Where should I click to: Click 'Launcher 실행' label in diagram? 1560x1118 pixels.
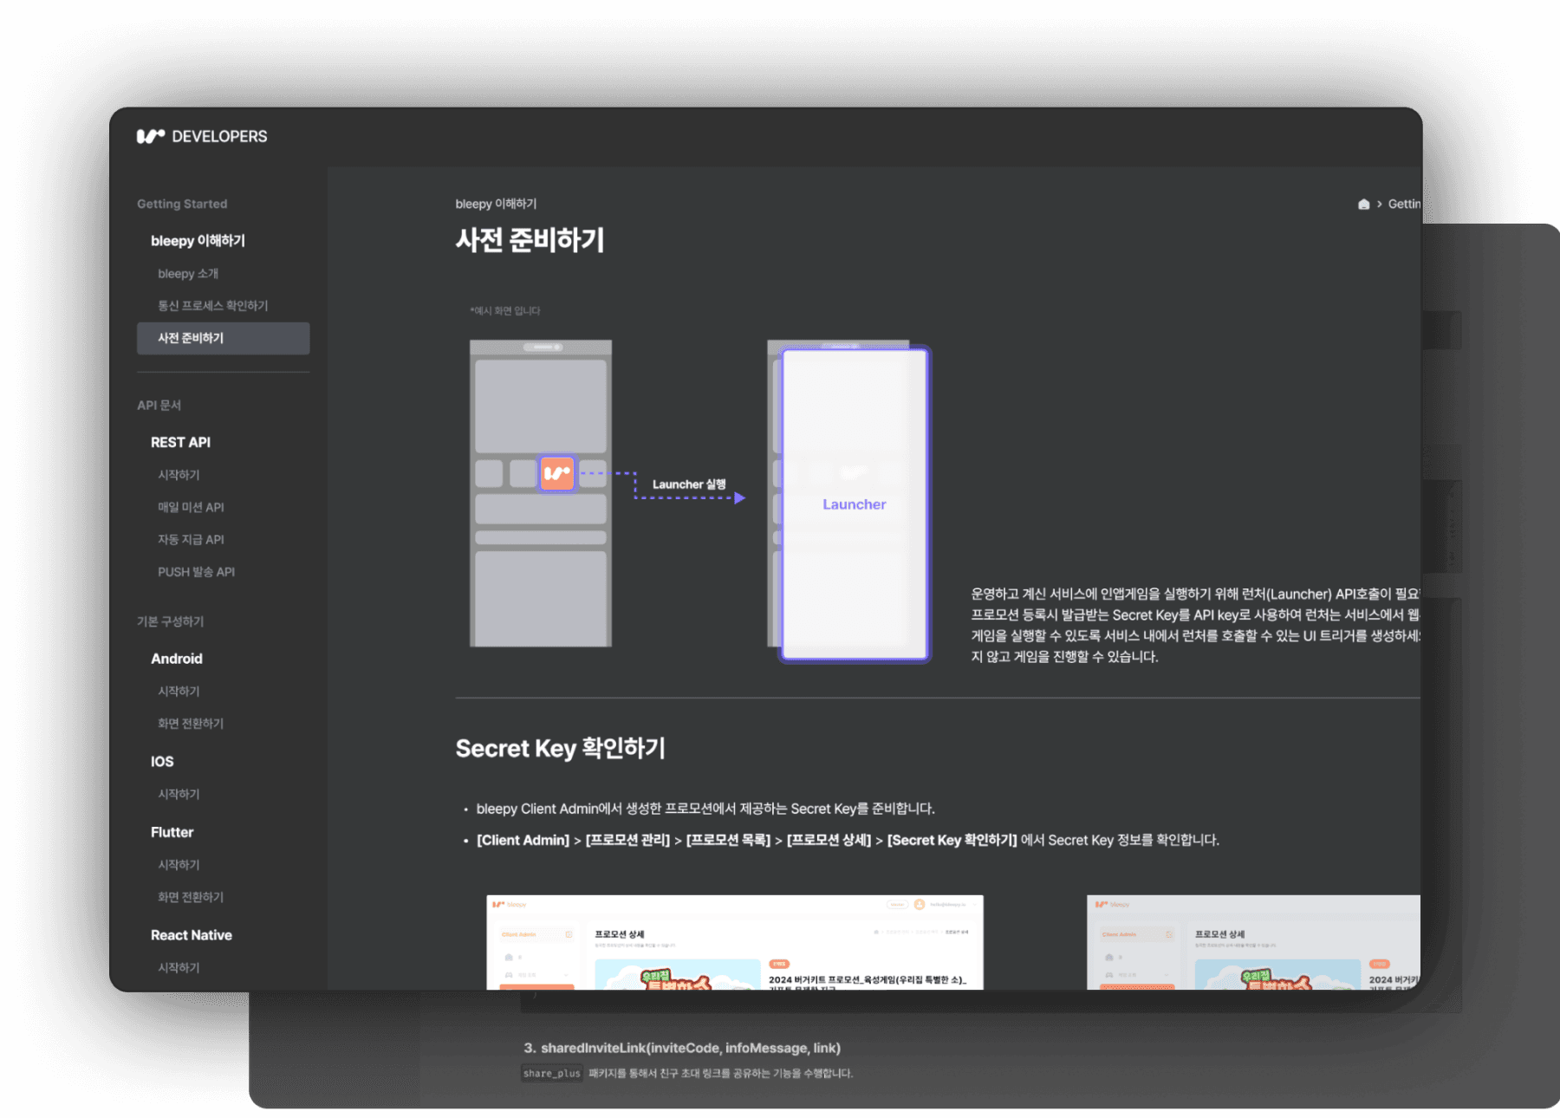689,484
